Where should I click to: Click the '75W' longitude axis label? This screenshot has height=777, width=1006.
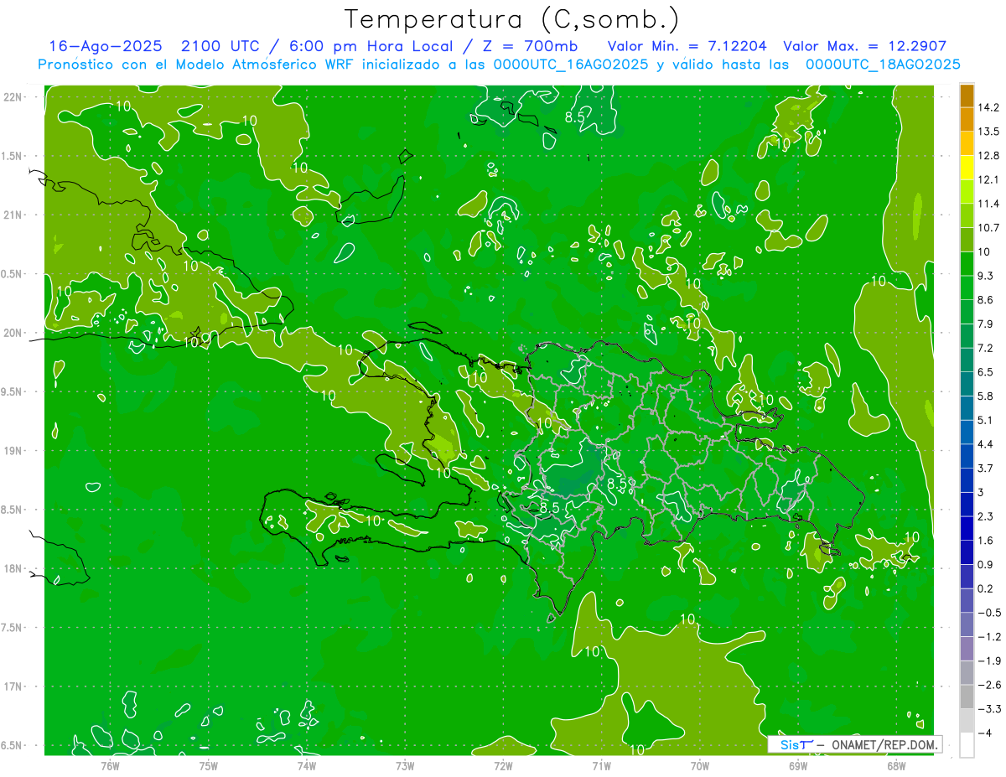pyautogui.click(x=209, y=765)
